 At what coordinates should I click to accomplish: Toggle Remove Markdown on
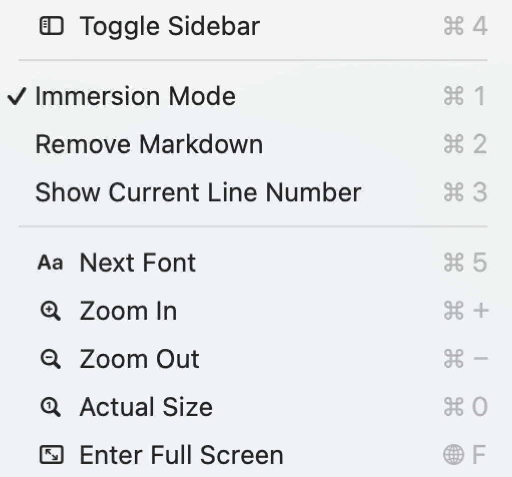click(149, 144)
